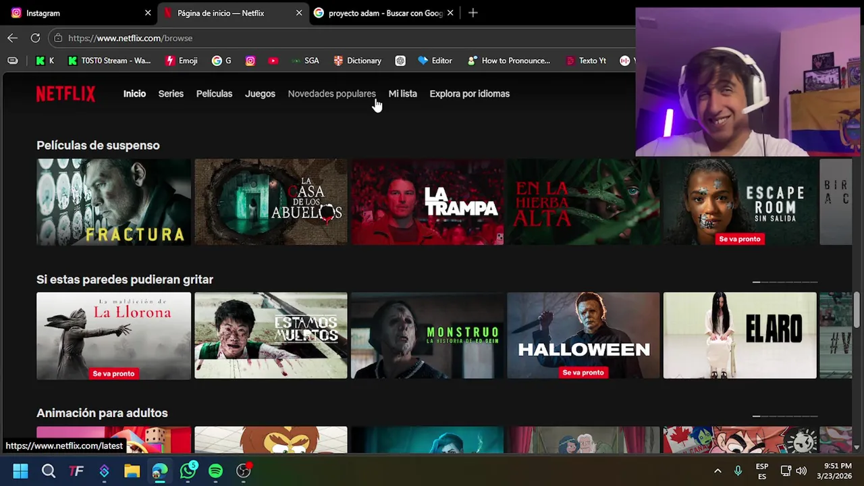
Task: Open the Películas section
Action: pyautogui.click(x=214, y=94)
